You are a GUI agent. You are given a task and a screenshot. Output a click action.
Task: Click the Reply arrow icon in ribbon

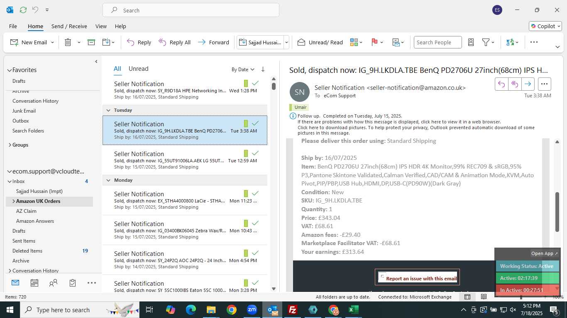[x=131, y=42]
